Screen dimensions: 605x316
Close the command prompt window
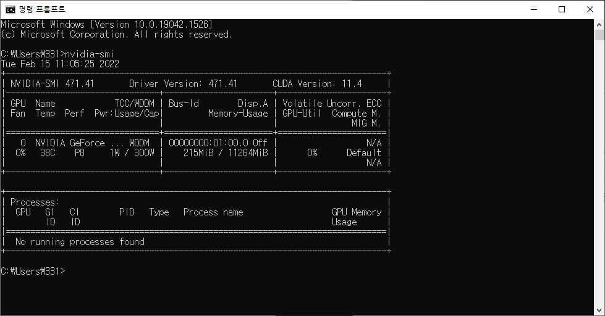(590, 9)
